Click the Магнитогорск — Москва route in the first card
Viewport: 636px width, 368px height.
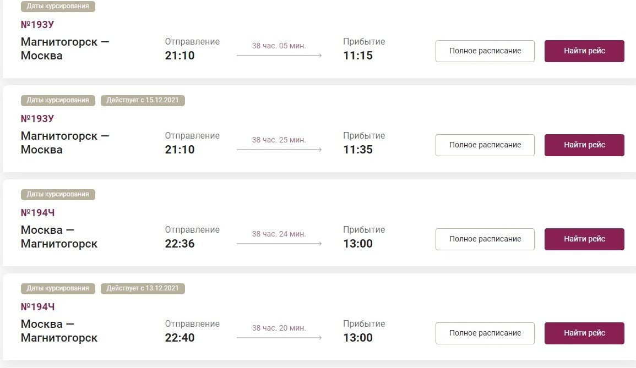tap(64, 48)
